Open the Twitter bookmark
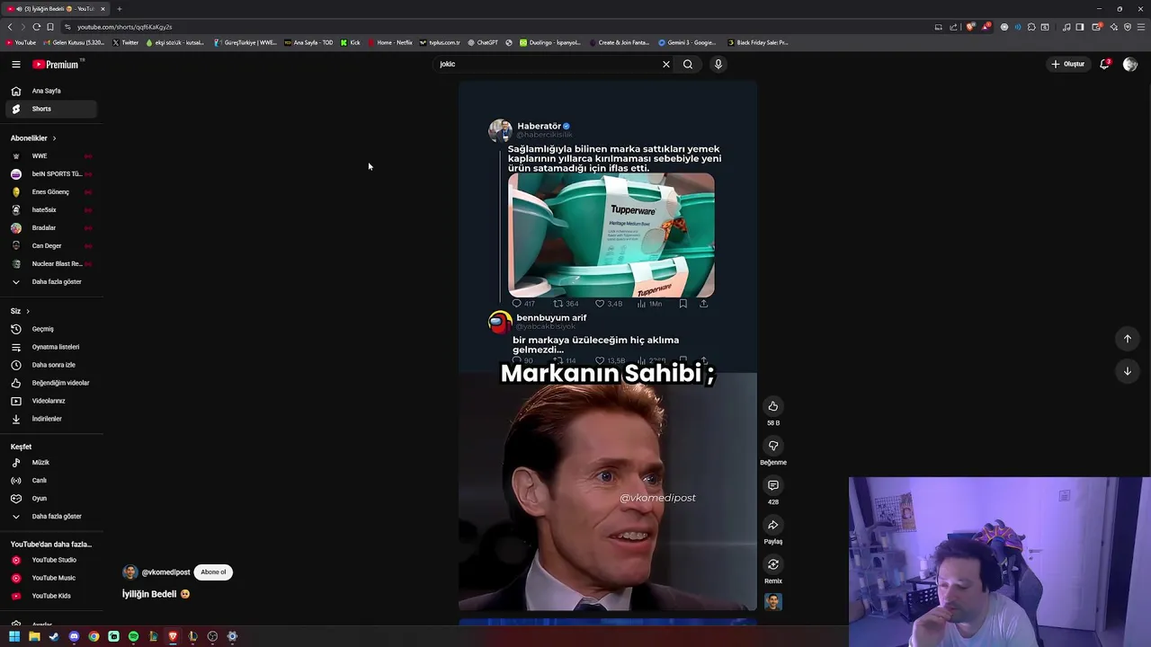 coord(126,42)
